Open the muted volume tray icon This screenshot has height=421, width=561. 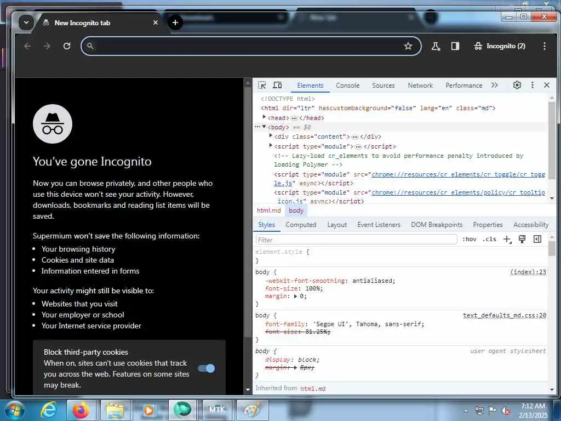[506, 411]
